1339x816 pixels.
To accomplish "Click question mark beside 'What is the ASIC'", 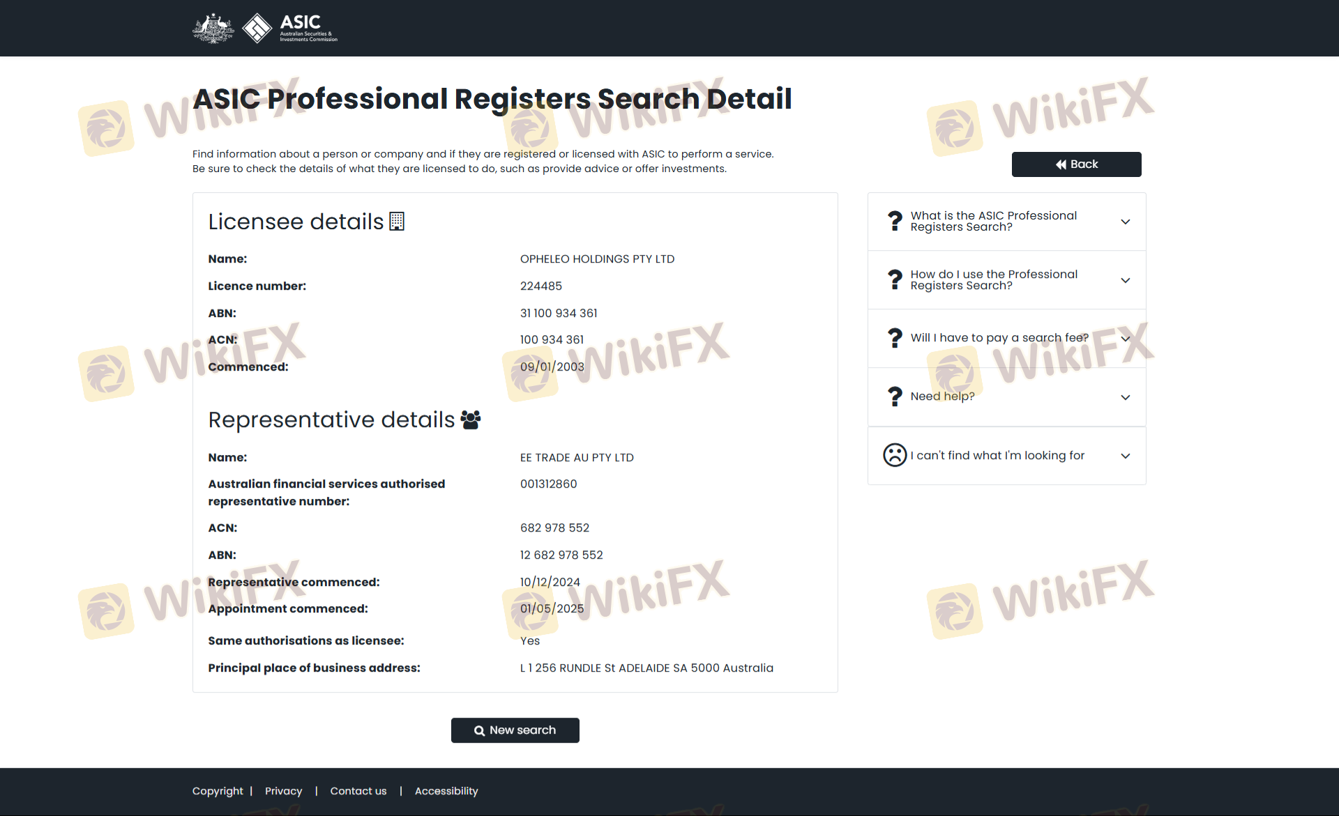I will pos(895,221).
